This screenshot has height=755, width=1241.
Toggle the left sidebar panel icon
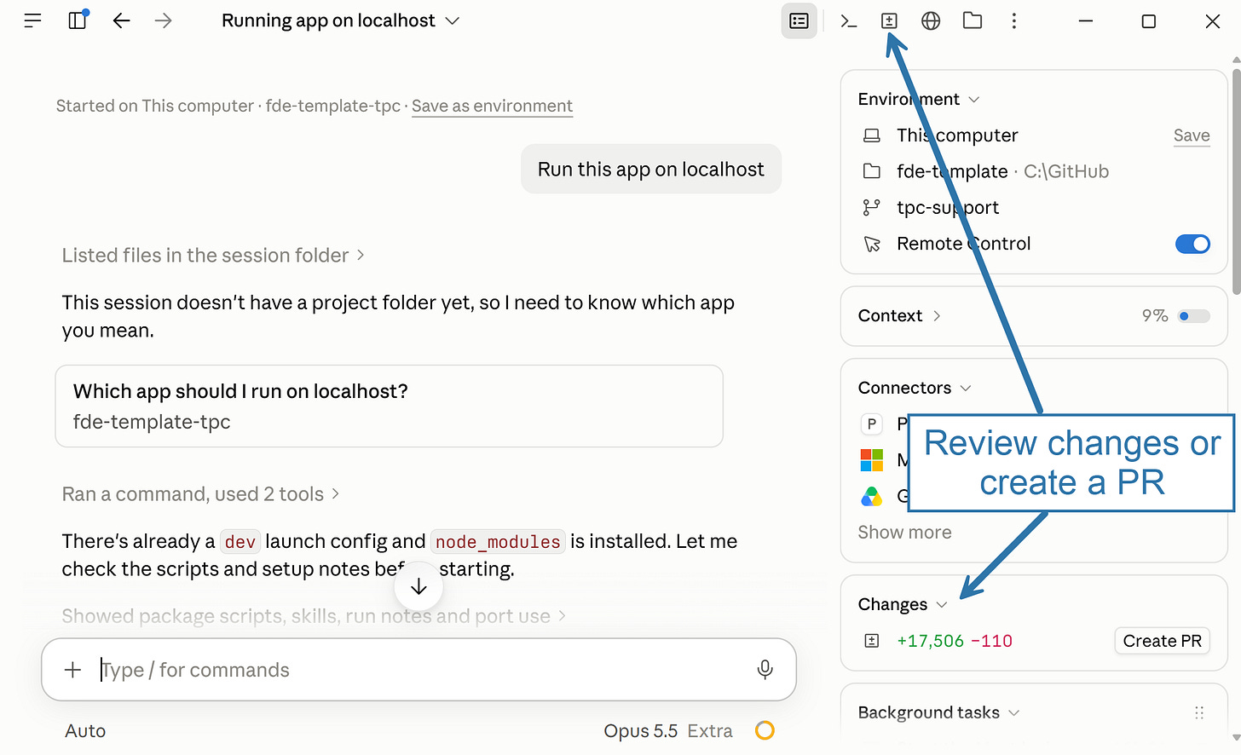pyautogui.click(x=78, y=20)
